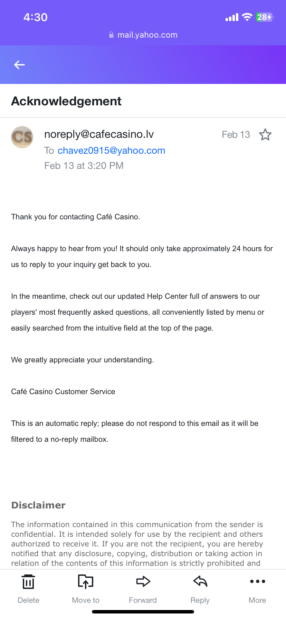The height and width of the screenshot is (619, 286).
Task: Tap the Move to folder icon
Action: 86,582
